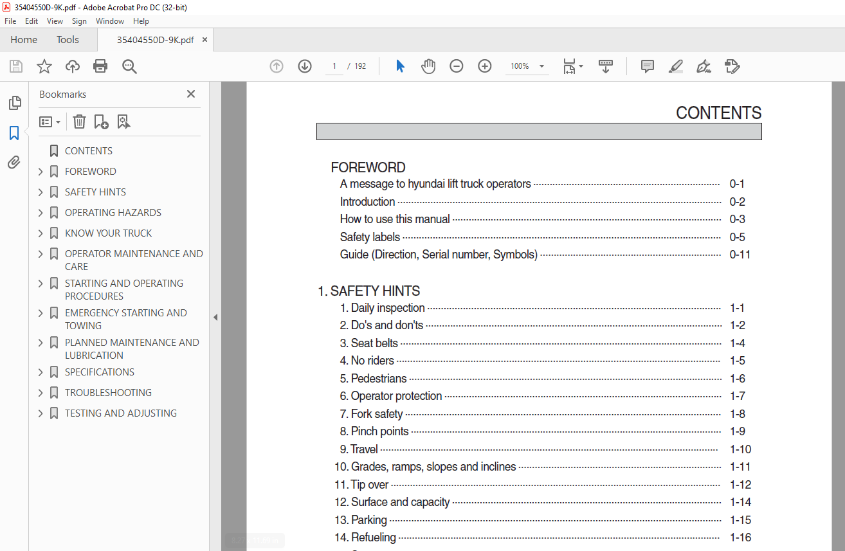Open the File menu
This screenshot has width=845, height=551.
10,21
